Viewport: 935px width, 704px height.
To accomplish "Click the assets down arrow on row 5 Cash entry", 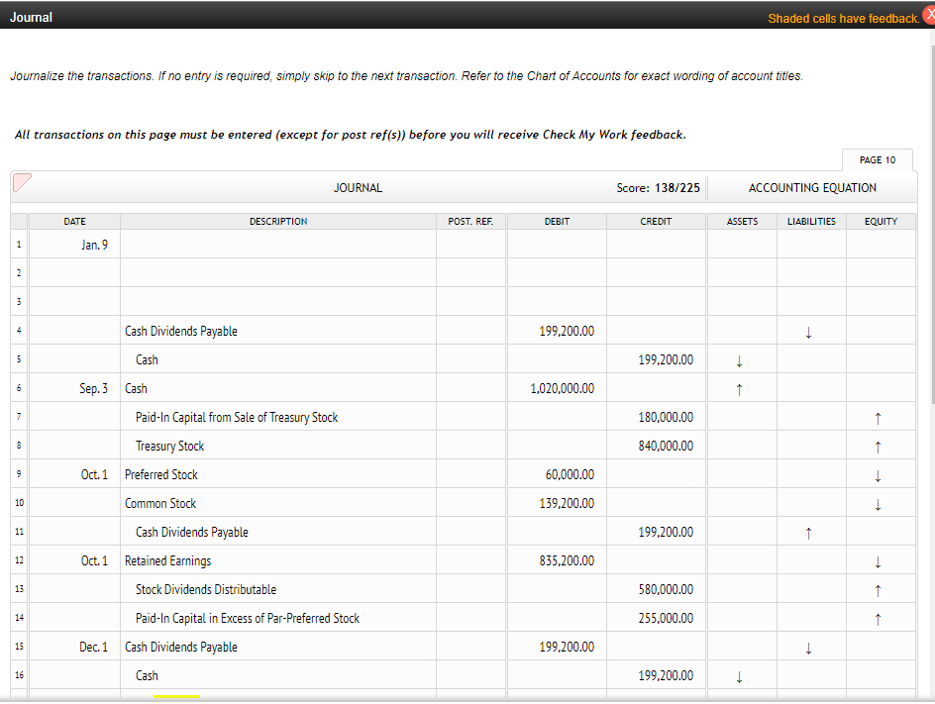I will click(x=739, y=359).
